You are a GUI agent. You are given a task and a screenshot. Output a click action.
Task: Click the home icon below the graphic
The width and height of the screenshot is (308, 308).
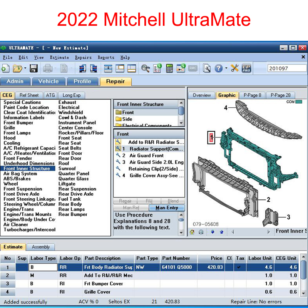[x=192, y=232]
